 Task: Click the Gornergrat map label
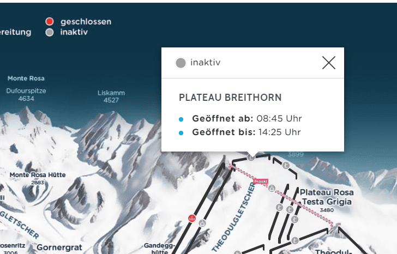58,247
